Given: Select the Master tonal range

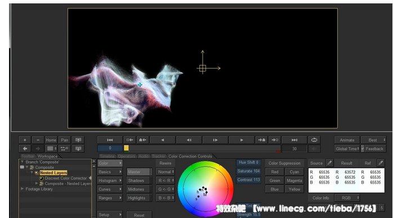Looking at the screenshot, I should (x=139, y=172).
